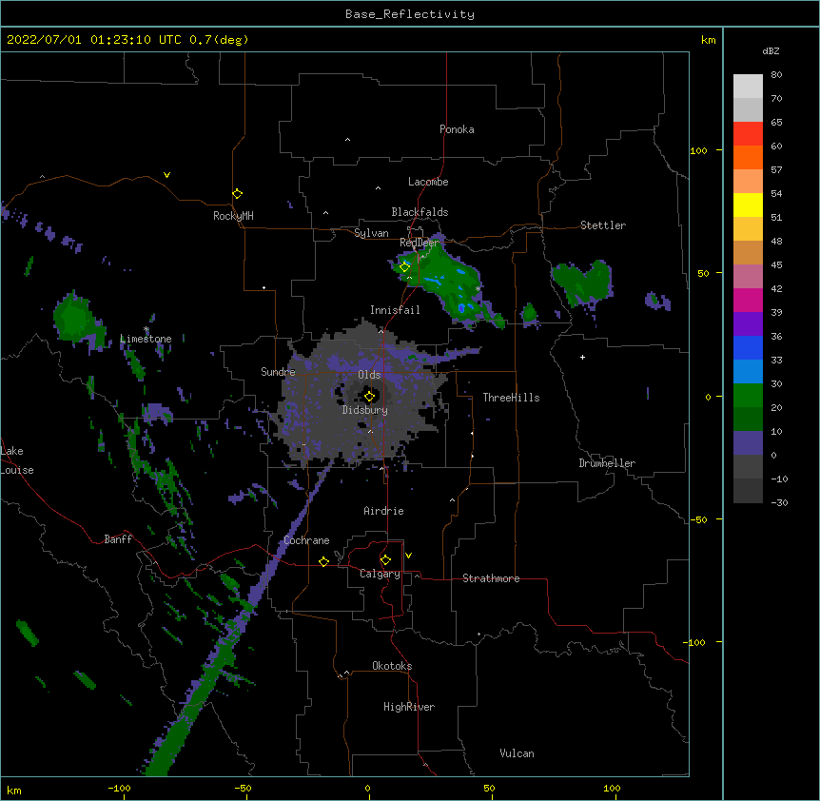The width and height of the screenshot is (820, 801).
Task: Click the RedDeer city label
Action: 420,243
